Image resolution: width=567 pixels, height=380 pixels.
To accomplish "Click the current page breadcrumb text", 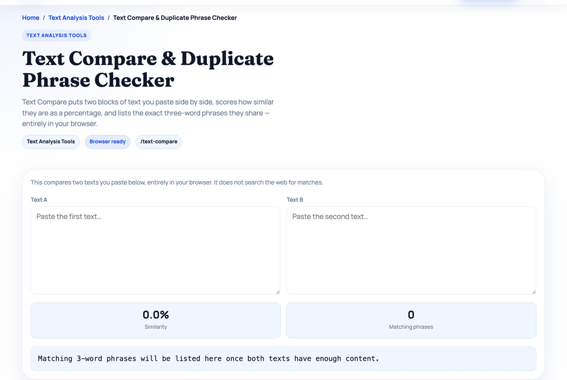I will [x=175, y=18].
